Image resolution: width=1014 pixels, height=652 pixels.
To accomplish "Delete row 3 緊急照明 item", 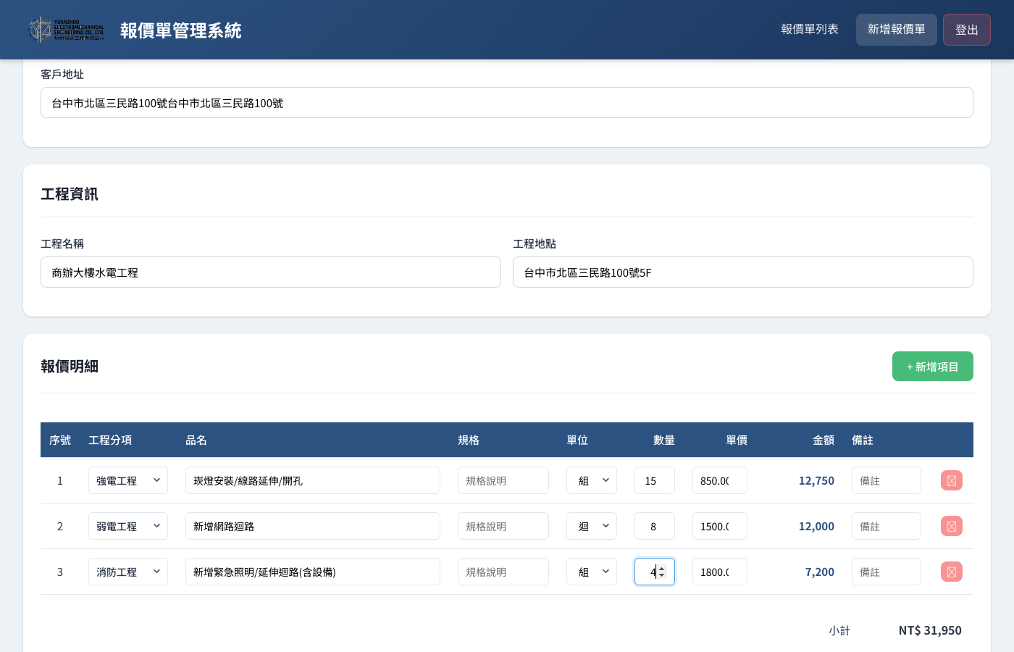I will coord(951,572).
